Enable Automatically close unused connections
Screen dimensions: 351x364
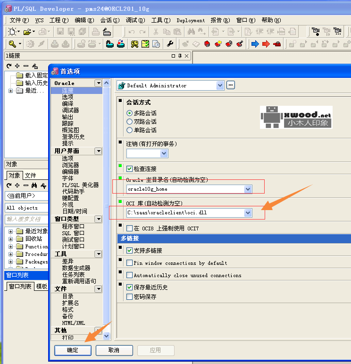(129, 275)
